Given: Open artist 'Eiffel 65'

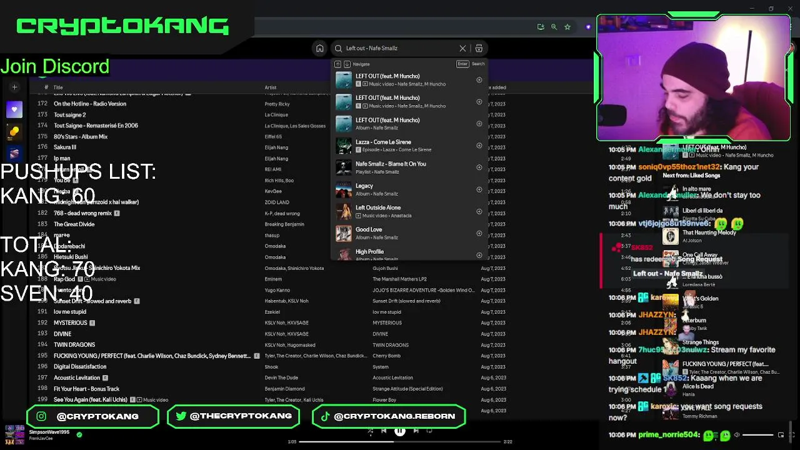Looking at the screenshot, I should coord(273,137).
